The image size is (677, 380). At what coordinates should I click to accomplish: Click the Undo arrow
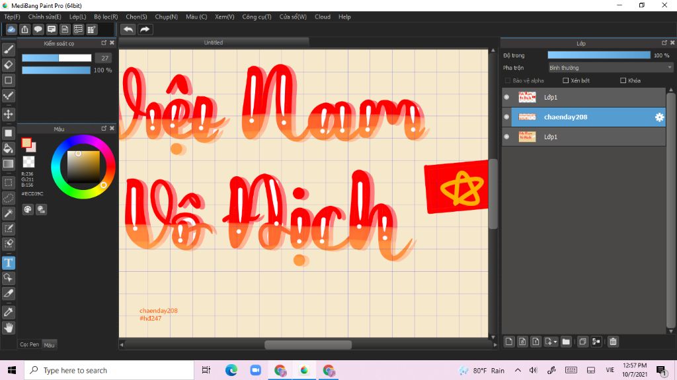coord(128,29)
